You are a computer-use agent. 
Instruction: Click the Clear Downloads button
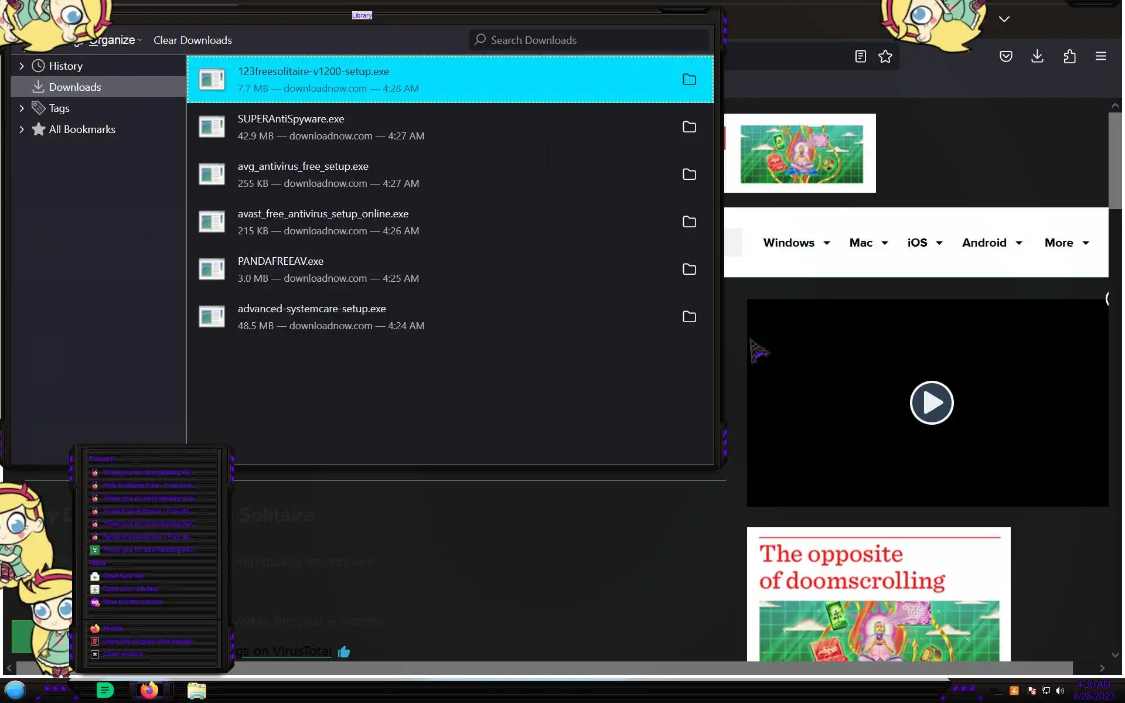(193, 40)
